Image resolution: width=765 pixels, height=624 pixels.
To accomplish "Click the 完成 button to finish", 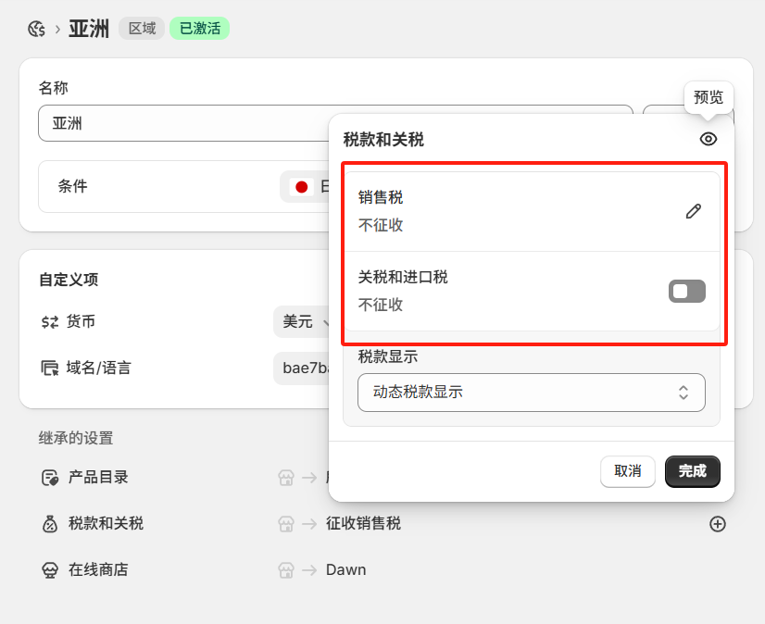I will coord(692,471).
